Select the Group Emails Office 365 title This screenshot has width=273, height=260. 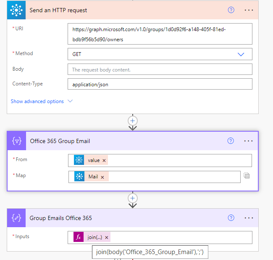pos(60,218)
